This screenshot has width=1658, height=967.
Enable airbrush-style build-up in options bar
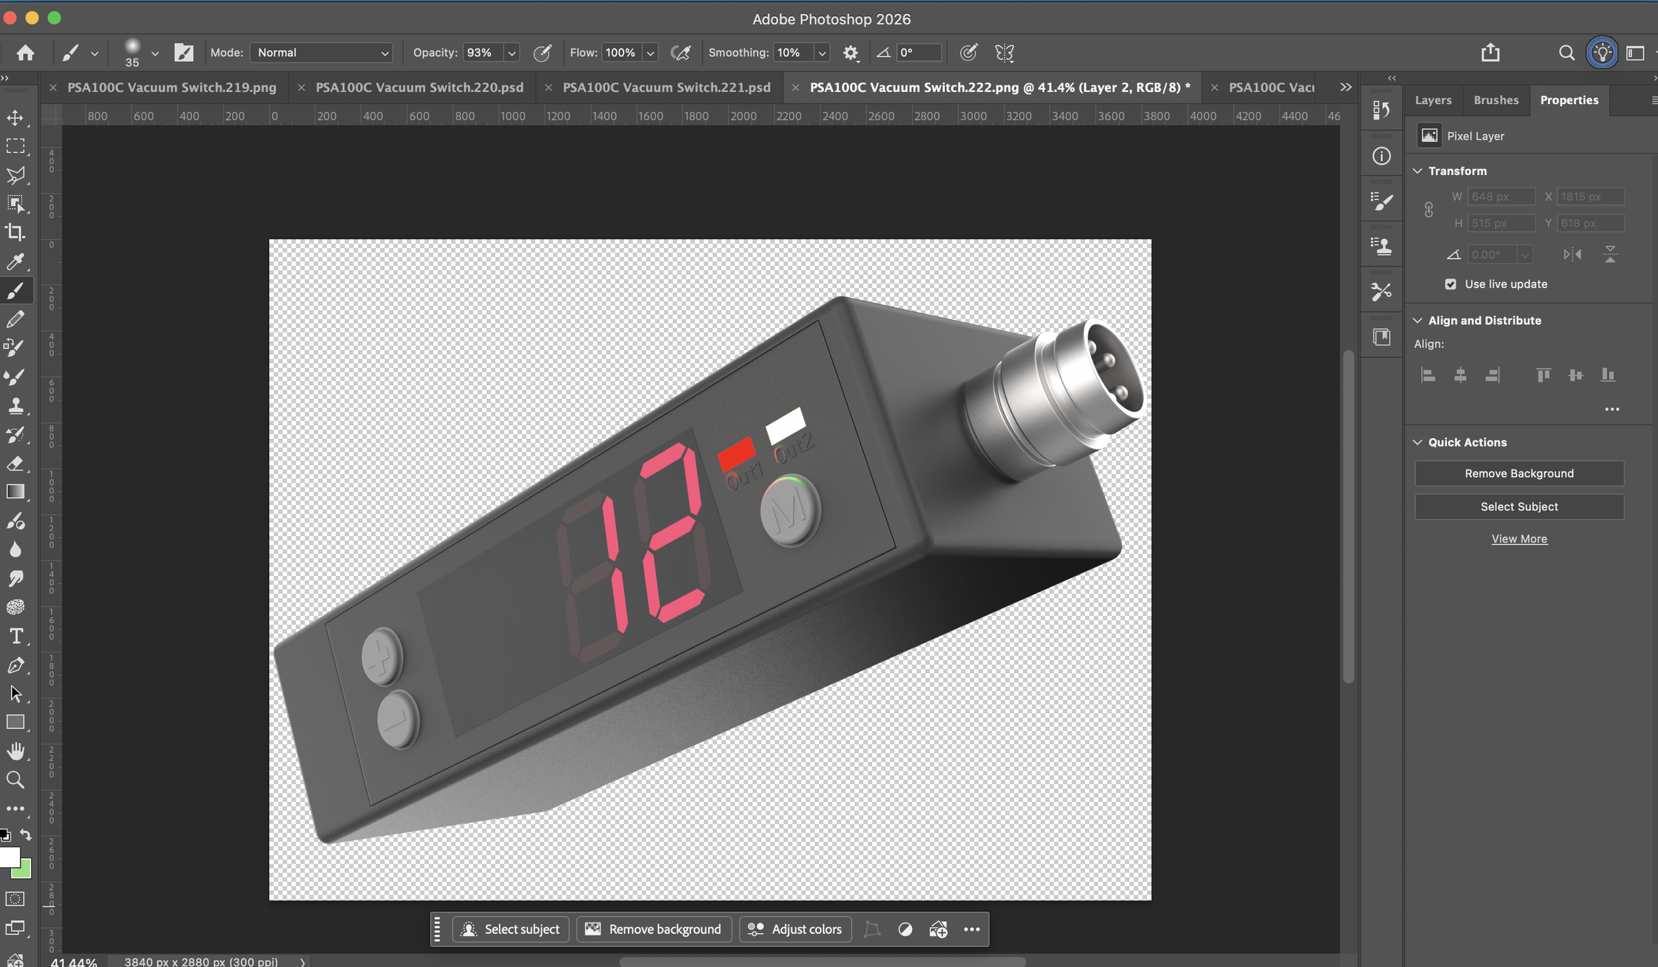coord(682,52)
